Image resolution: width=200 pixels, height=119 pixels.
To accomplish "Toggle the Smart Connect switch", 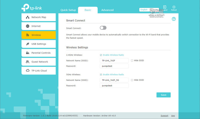I will click(x=103, y=28).
